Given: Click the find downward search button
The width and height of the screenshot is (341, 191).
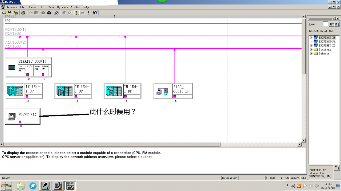Looking at the screenshot, I should [x=337, y=24].
